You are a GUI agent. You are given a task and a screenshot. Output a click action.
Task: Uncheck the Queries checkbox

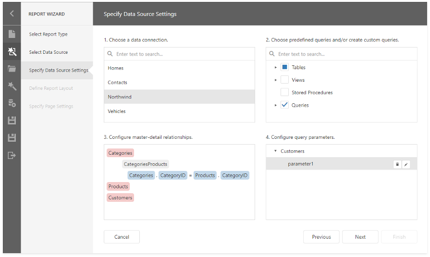click(284, 105)
